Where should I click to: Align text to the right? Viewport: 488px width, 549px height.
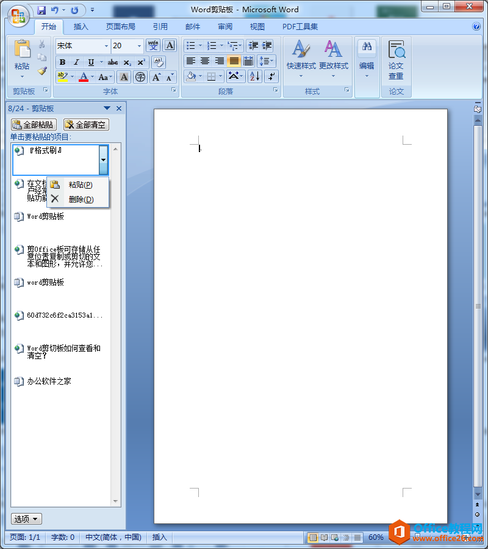[220, 61]
